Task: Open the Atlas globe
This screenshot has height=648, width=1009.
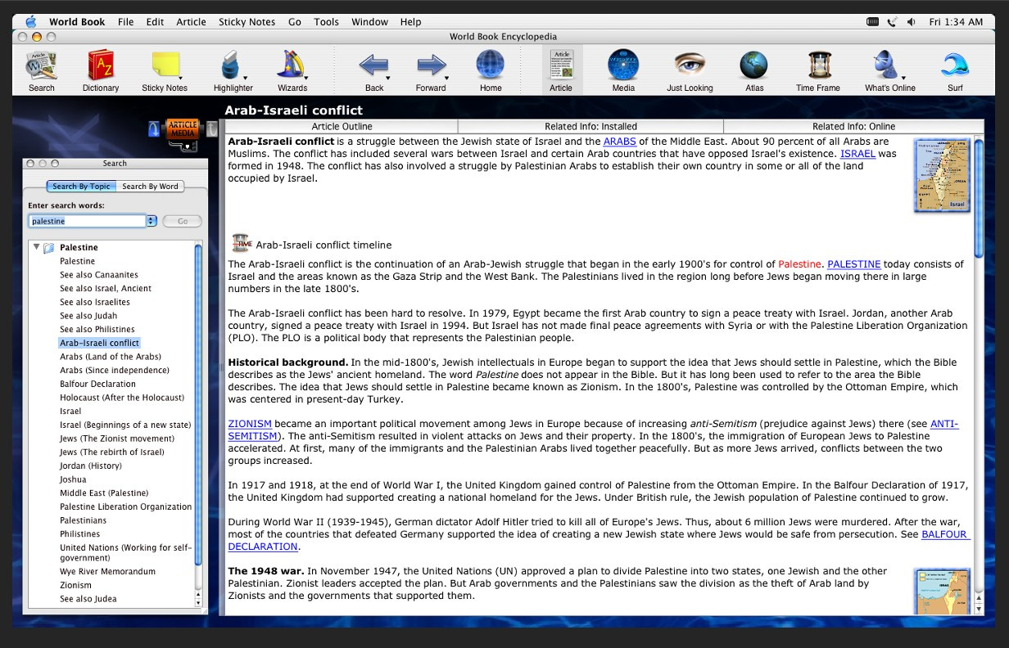Action: click(x=753, y=65)
